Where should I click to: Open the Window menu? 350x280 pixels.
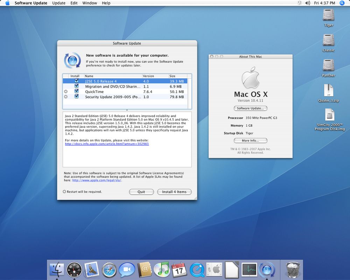[90, 3]
